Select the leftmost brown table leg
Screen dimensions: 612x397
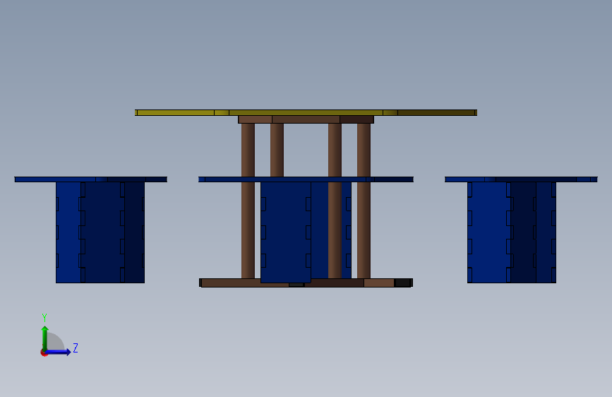(248, 201)
